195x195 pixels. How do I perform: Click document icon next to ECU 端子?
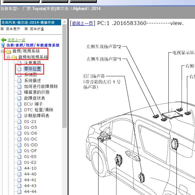click(19, 104)
